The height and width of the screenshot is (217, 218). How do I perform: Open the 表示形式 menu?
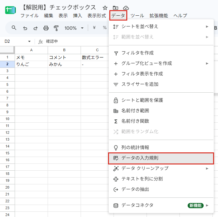(x=97, y=16)
